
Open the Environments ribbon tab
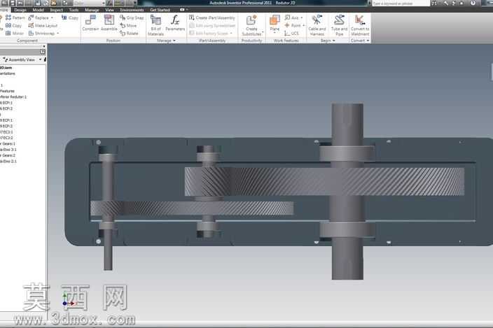132,10
